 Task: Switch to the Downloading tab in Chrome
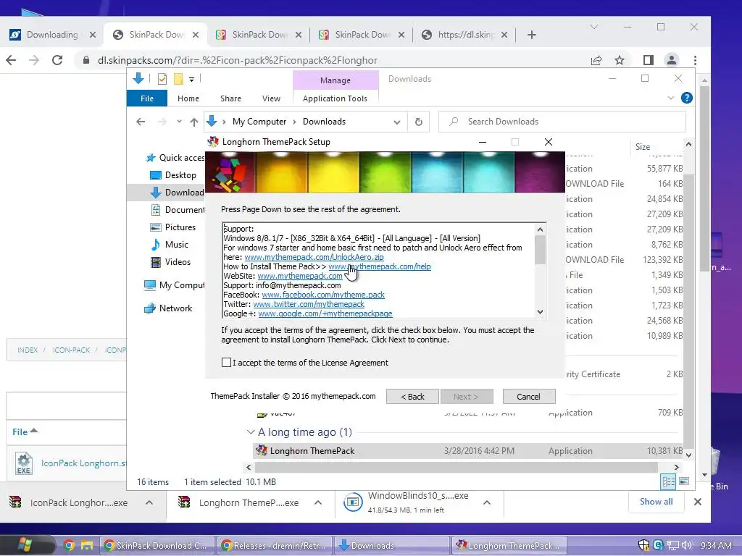coord(52,35)
